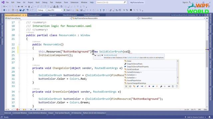Click Add to Source Control button
The image size is (213, 119).
tap(195, 117)
